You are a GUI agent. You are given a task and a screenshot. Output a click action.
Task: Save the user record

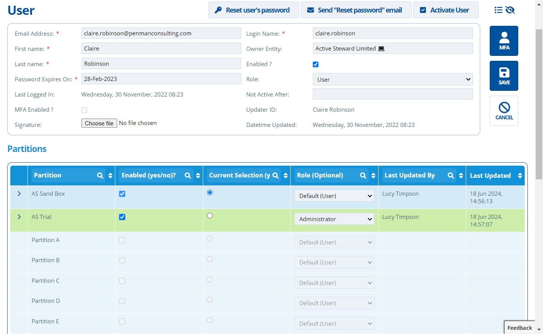[x=504, y=76]
